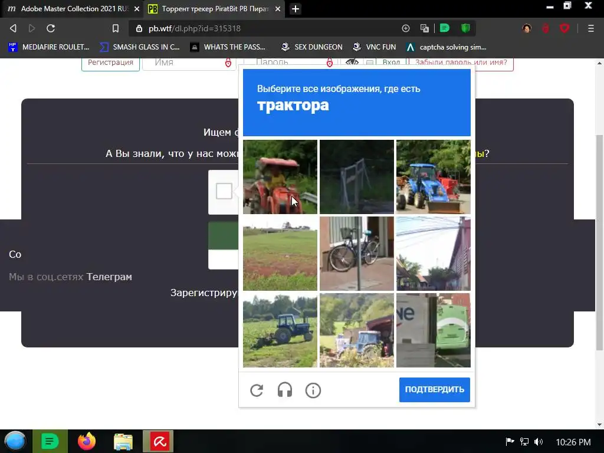Select the green field image tile
Image resolution: width=604 pixels, height=453 pixels.
point(280,254)
